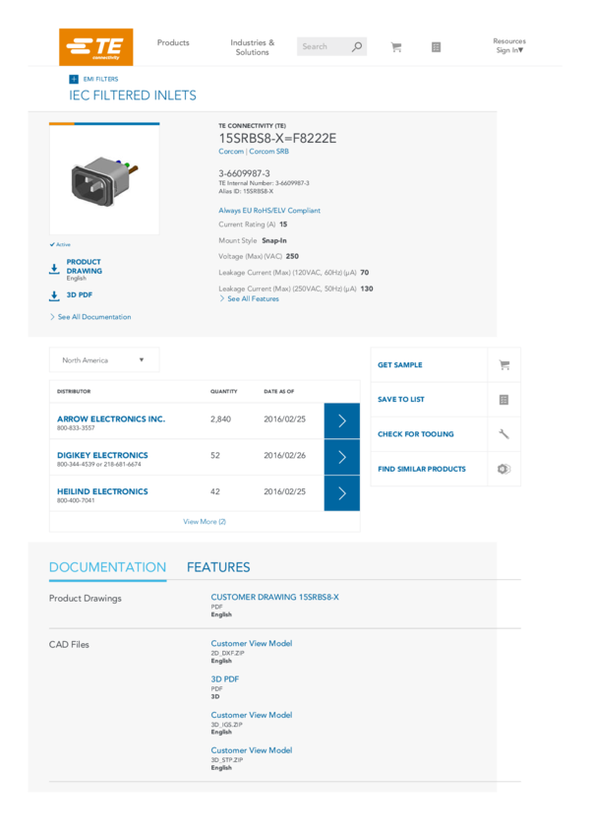Open the Corcom SRB series link

269,152
